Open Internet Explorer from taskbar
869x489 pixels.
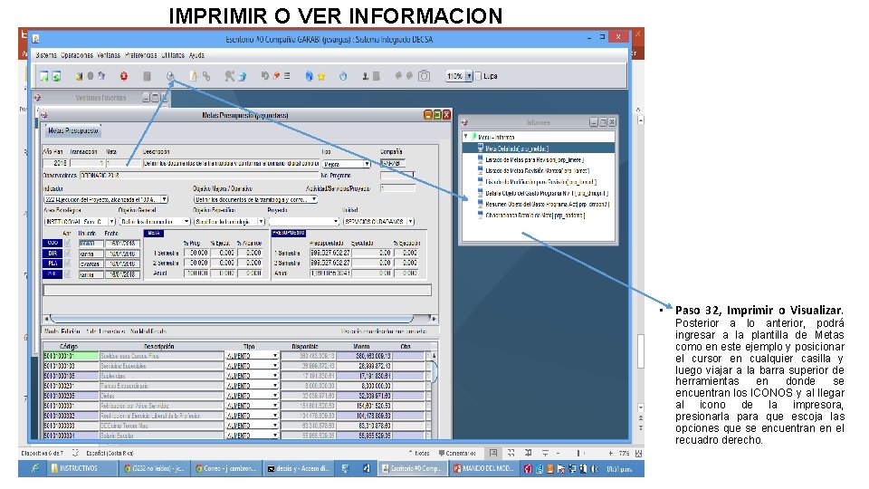(34, 468)
